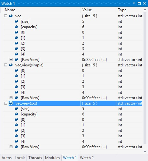Image resolution: width=148 pixels, height=161 pixels.
Task: Switch to the Locals tab
Action: pos(20,158)
